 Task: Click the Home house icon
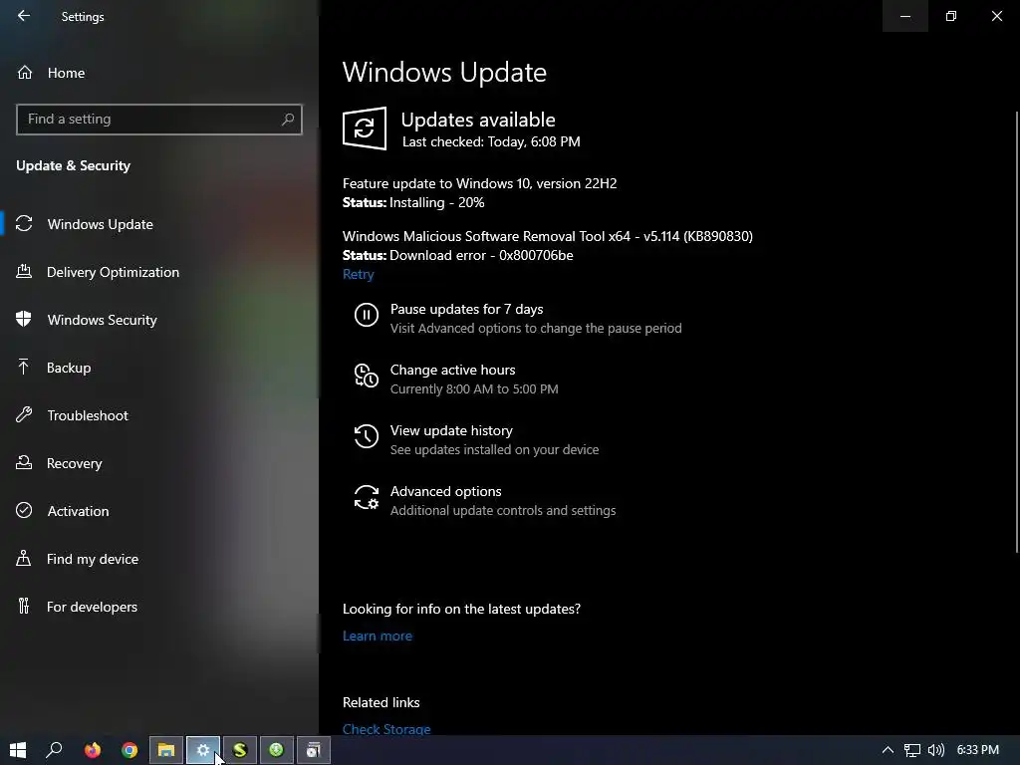25,72
